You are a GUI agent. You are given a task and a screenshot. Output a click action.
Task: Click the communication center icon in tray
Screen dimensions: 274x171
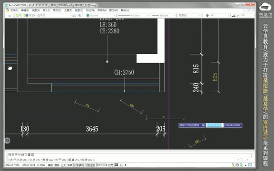pos(233,165)
